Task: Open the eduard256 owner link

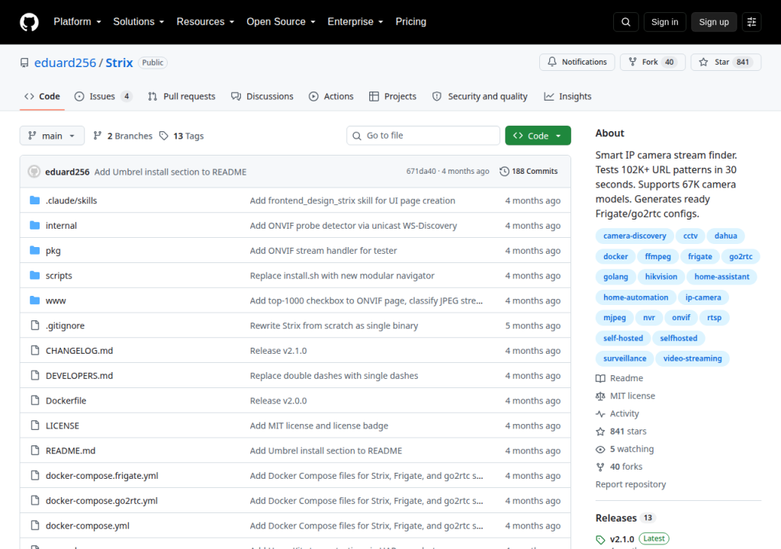Action: pos(65,63)
